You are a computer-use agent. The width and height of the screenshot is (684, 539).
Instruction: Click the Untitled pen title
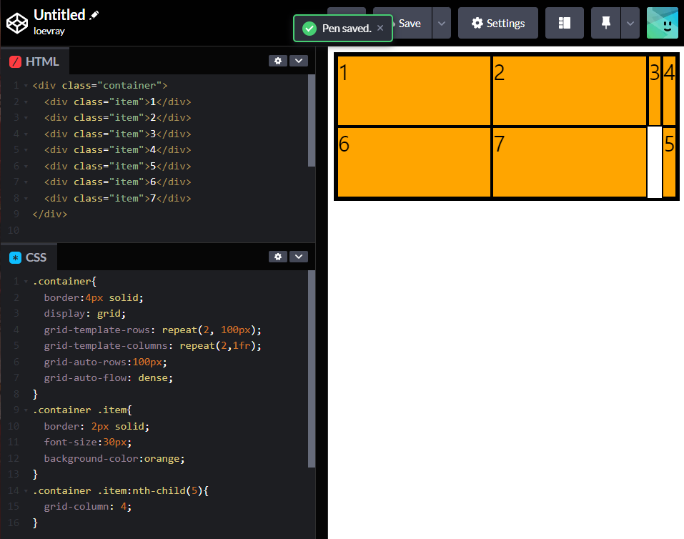tap(59, 15)
